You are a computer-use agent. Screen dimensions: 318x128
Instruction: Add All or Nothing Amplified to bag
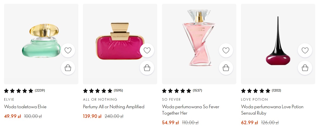point(147,68)
